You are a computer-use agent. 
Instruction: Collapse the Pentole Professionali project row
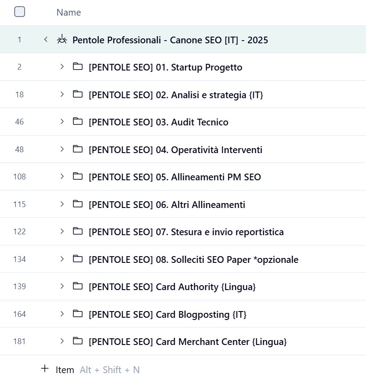point(46,40)
